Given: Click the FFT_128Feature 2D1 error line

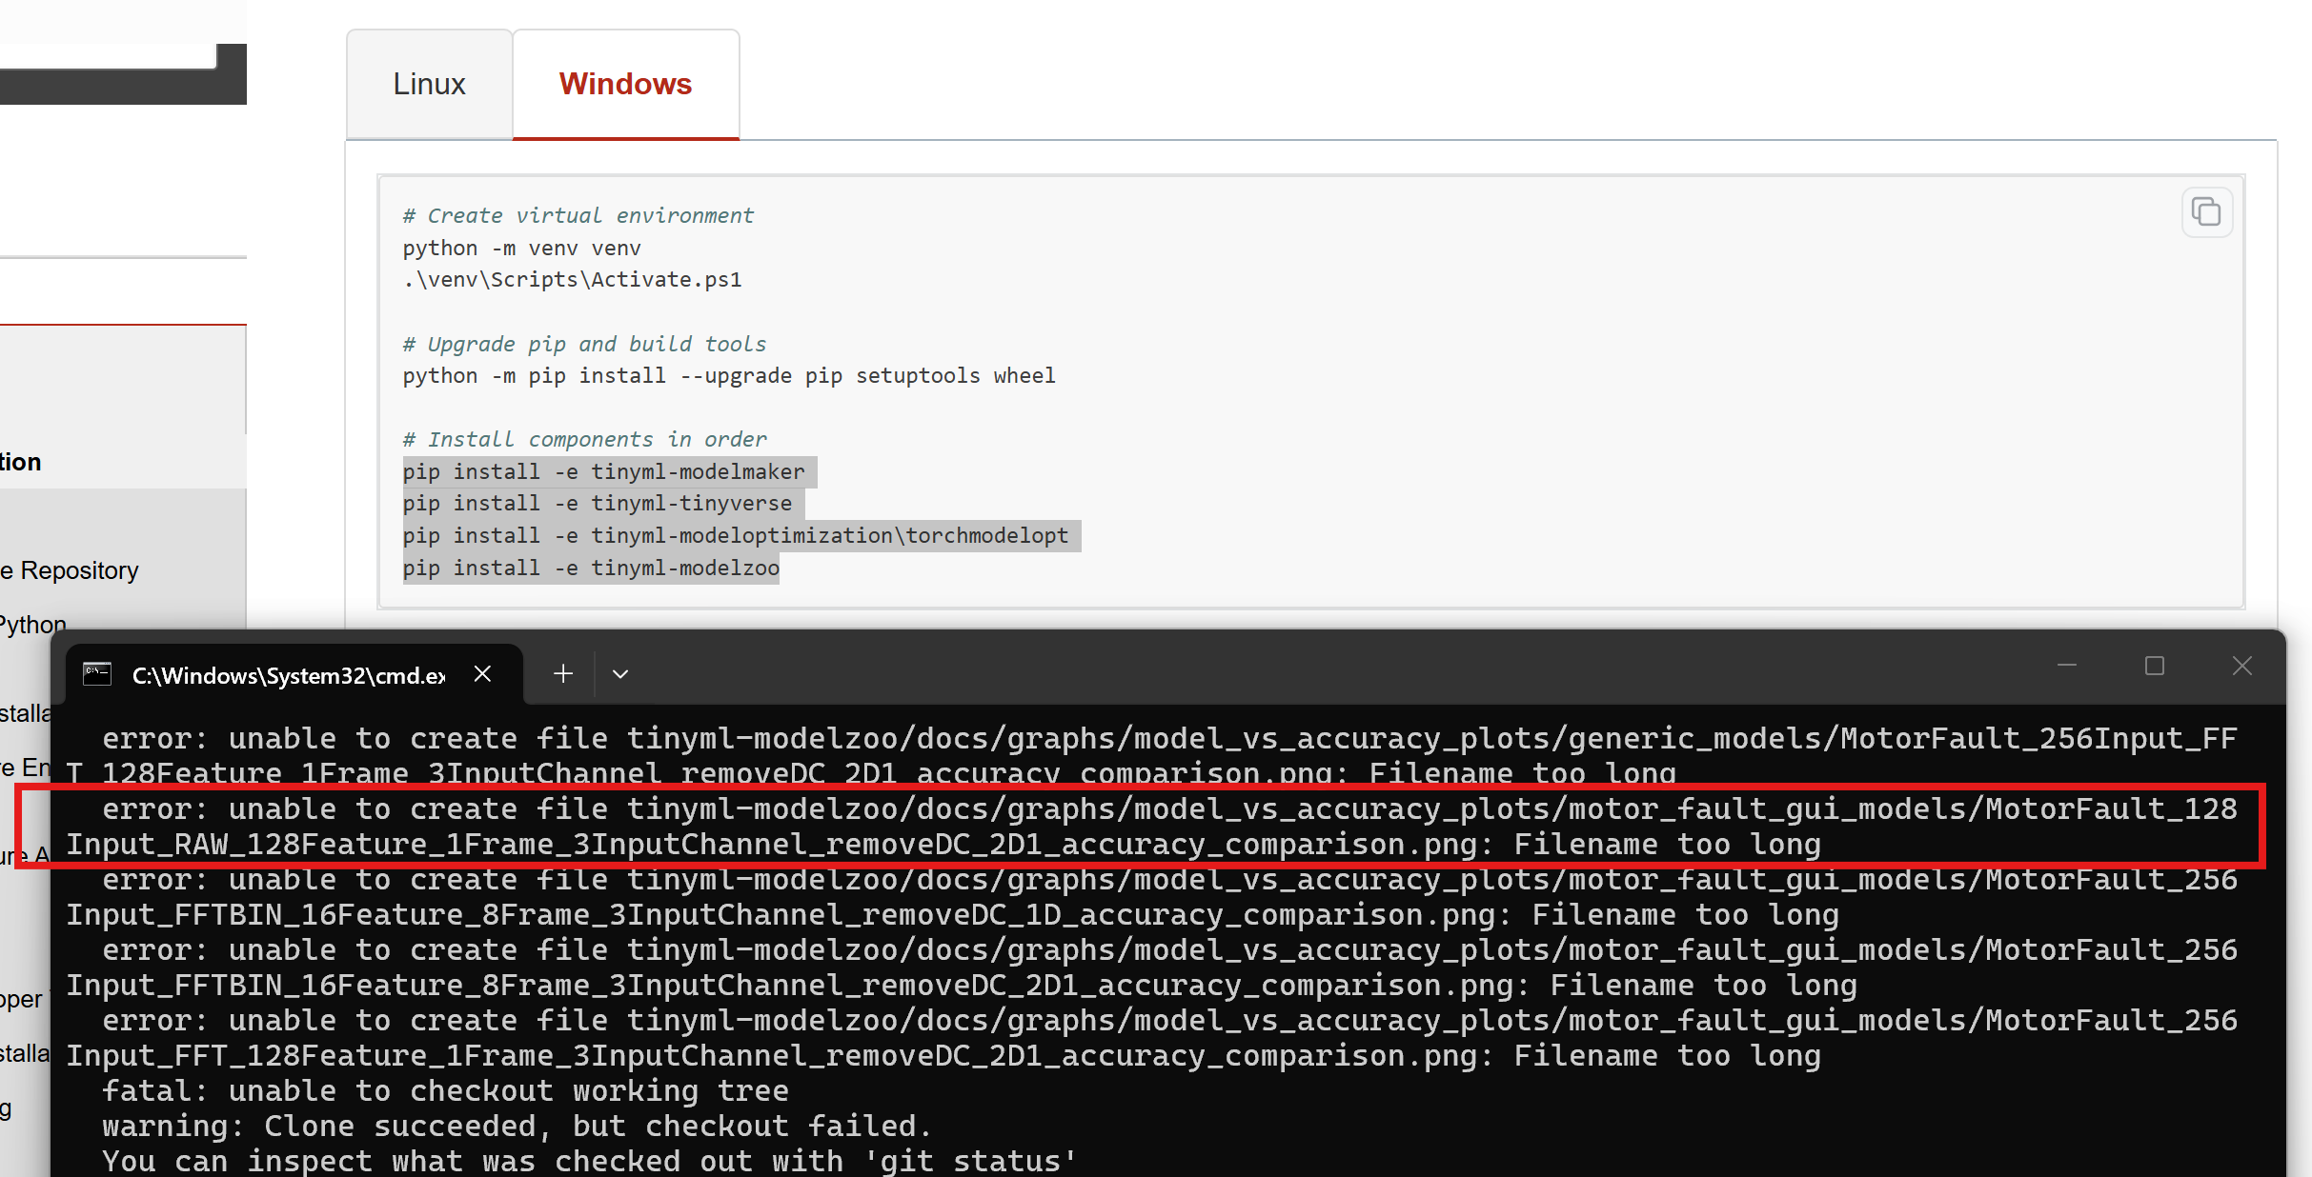Looking at the screenshot, I should (1151, 1038).
